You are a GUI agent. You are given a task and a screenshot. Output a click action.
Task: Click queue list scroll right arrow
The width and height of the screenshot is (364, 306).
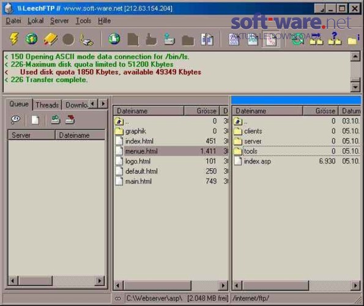[100, 281]
